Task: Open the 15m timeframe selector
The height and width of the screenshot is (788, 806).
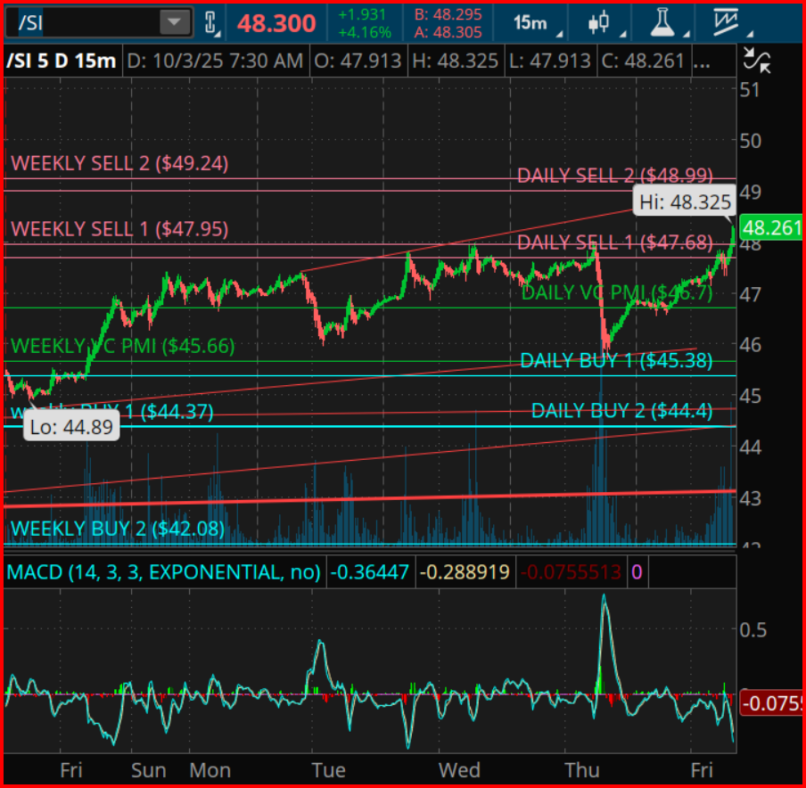Action: pyautogui.click(x=533, y=23)
